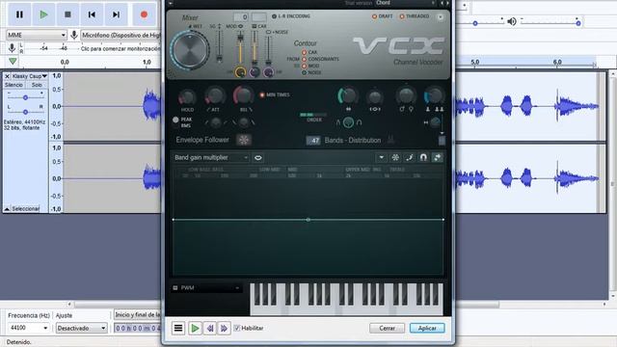
Task: Toggle the Habilitar checkbox
Action: pyautogui.click(x=237, y=328)
